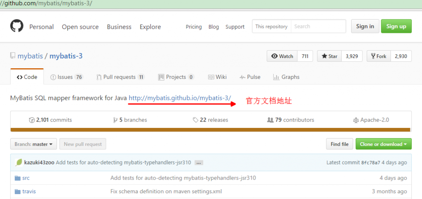422x199 pixels.
Task: Click the New pull request button
Action: [82, 144]
